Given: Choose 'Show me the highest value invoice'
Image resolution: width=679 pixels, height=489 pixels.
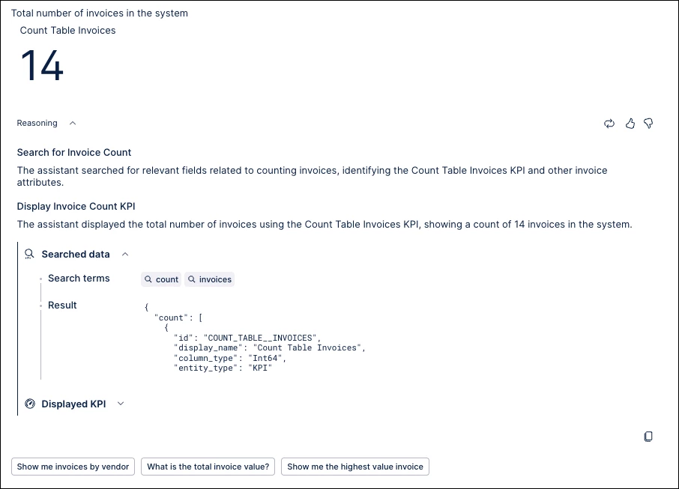Looking at the screenshot, I should tap(355, 467).
